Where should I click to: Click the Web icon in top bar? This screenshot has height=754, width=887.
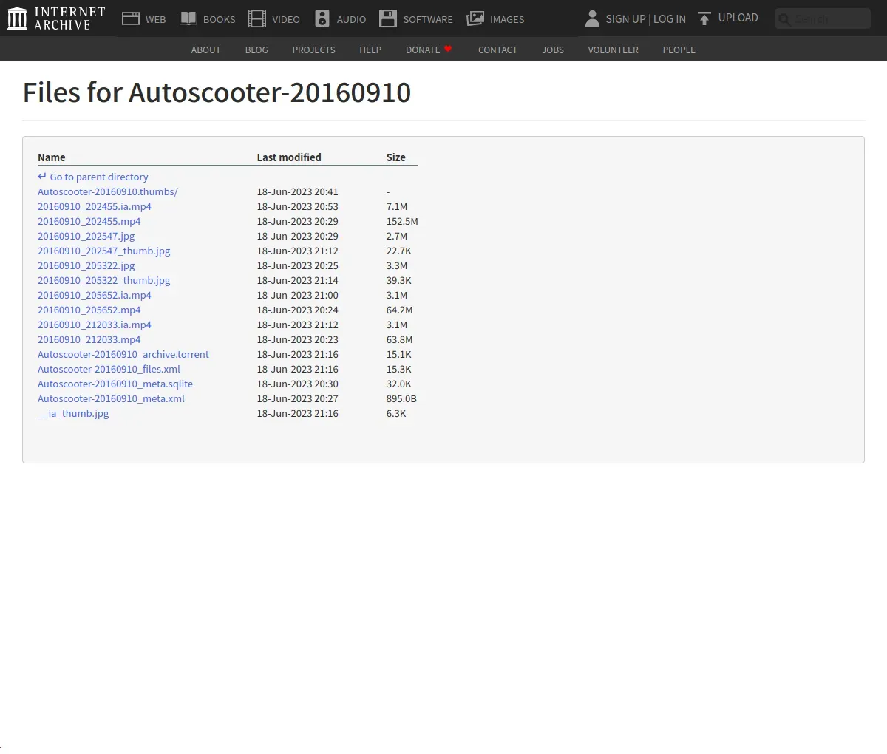click(x=131, y=18)
